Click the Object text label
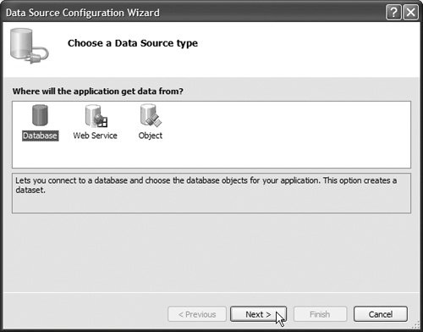The height and width of the screenshot is (332, 423). pos(151,136)
